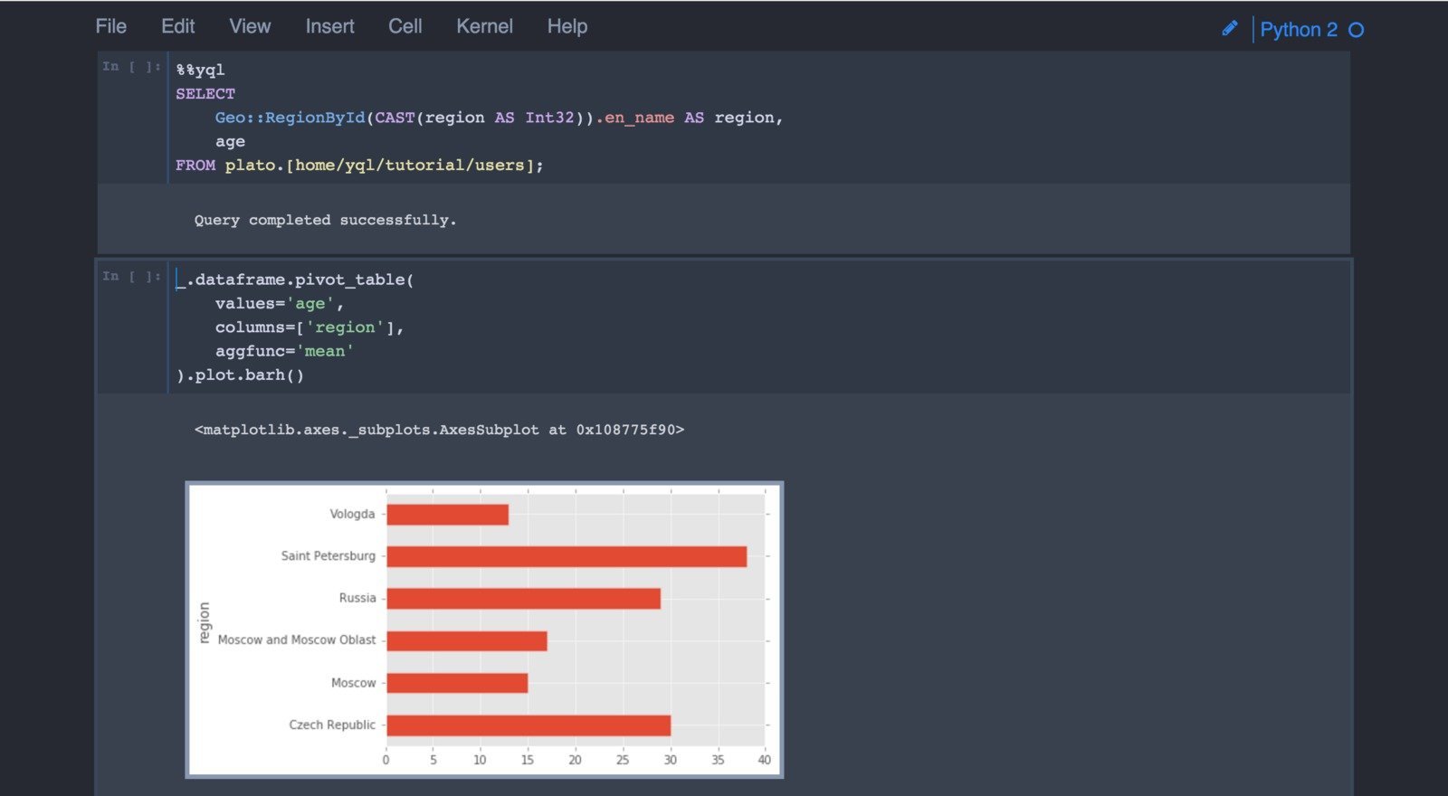This screenshot has height=796, width=1448.
Task: Open the File menu
Action: [111, 26]
